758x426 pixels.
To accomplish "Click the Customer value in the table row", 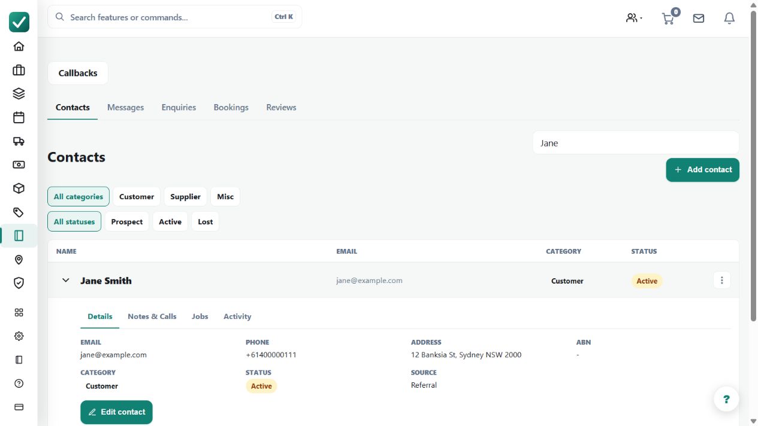I will coord(567,281).
